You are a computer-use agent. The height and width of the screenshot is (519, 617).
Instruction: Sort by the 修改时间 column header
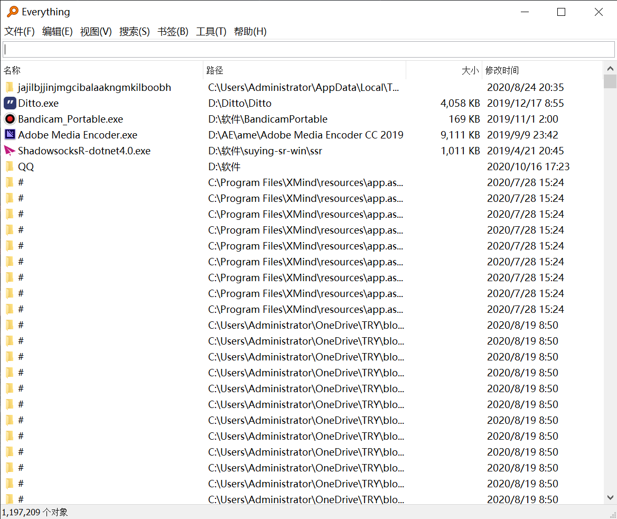542,70
